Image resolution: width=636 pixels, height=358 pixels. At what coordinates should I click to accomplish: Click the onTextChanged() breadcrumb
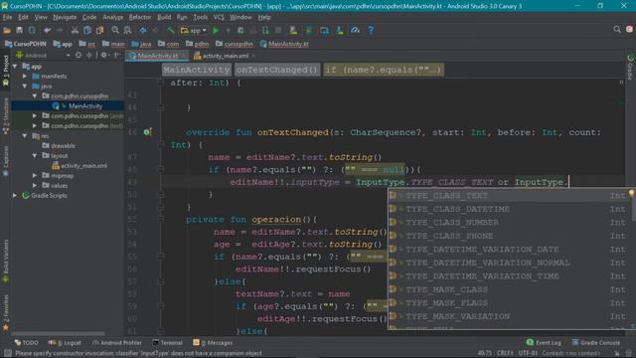(x=277, y=70)
